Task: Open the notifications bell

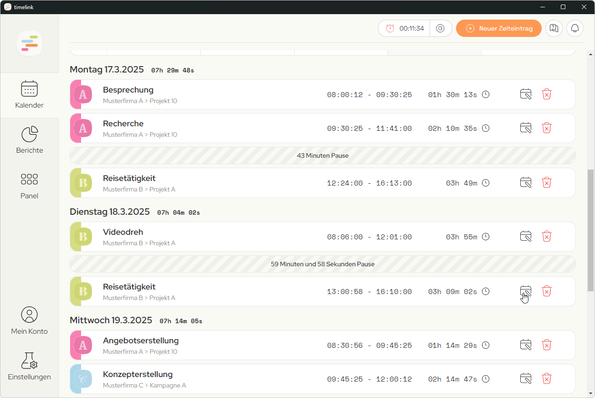Action: (575, 28)
